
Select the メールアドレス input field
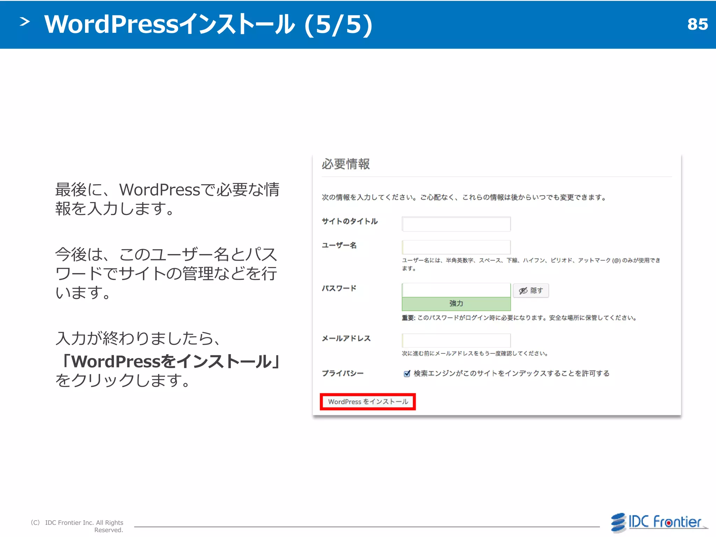click(x=456, y=341)
